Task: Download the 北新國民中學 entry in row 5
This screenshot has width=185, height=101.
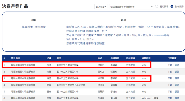Action: 170,92
